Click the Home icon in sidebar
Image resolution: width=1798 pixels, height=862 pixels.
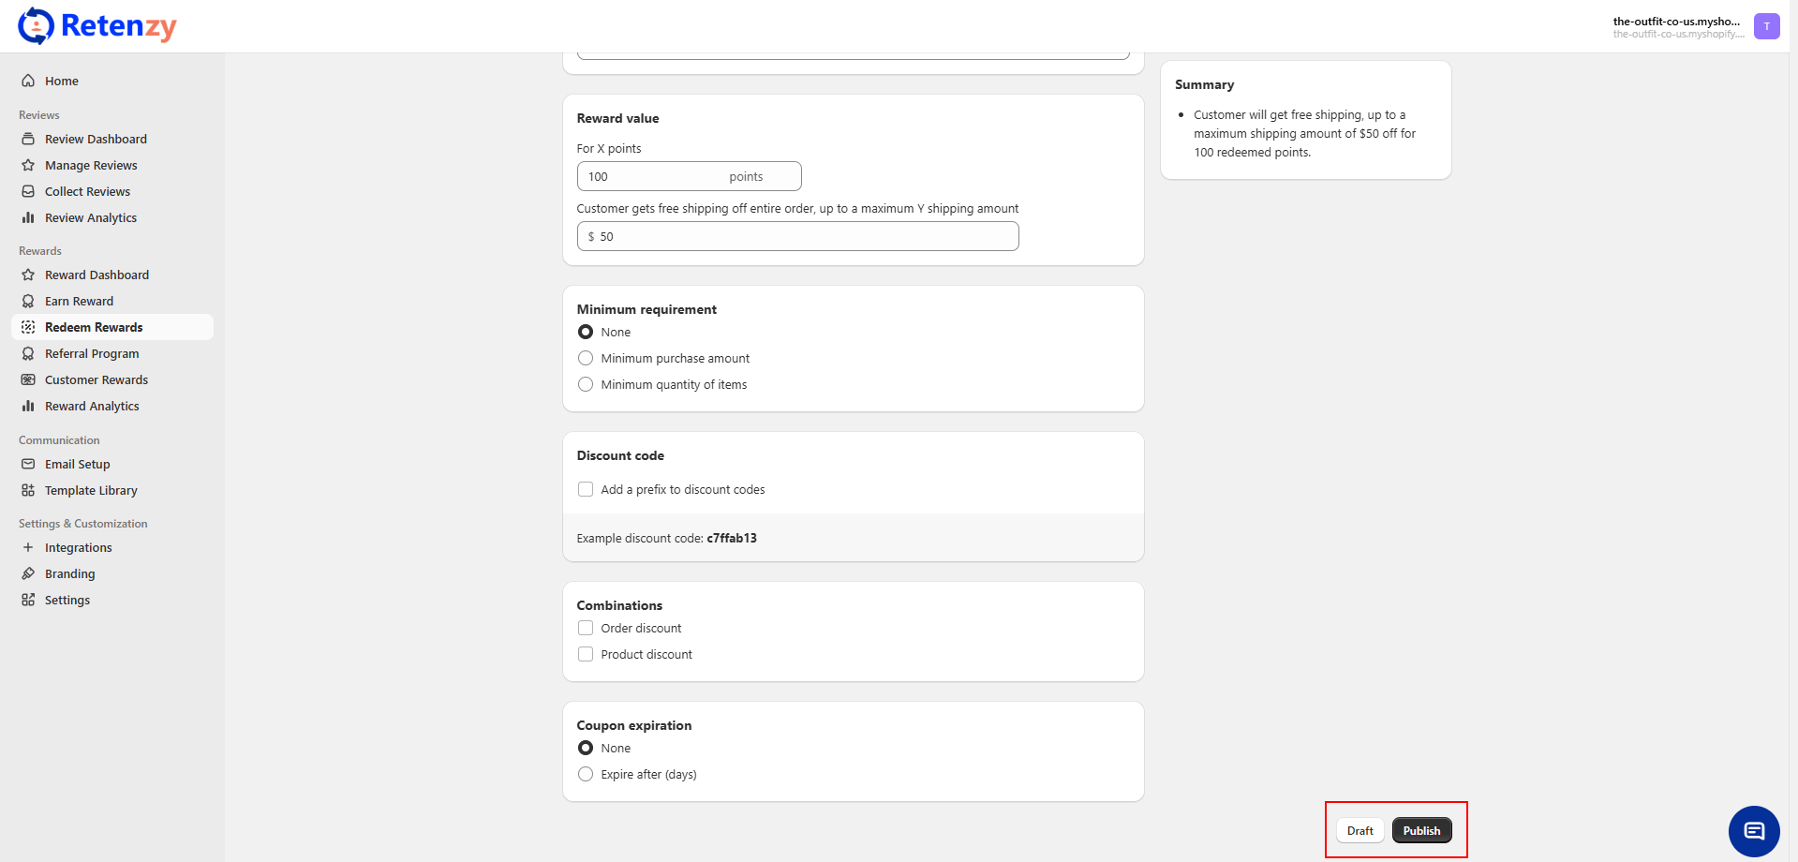point(28,81)
